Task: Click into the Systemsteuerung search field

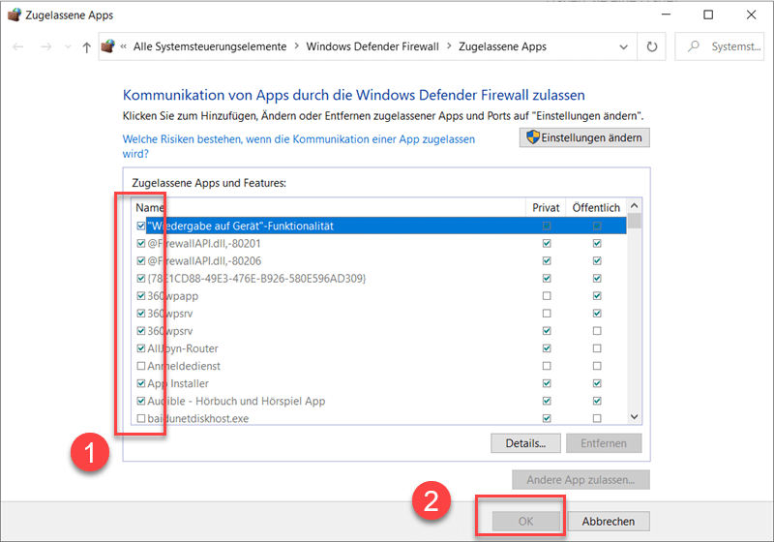Action: [719, 46]
